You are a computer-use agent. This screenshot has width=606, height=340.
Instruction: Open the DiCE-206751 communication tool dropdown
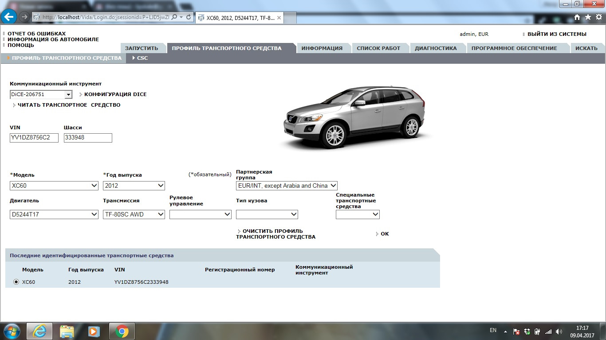point(41,94)
